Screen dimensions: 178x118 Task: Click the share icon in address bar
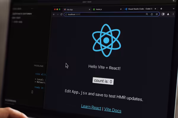[x=152, y=14]
